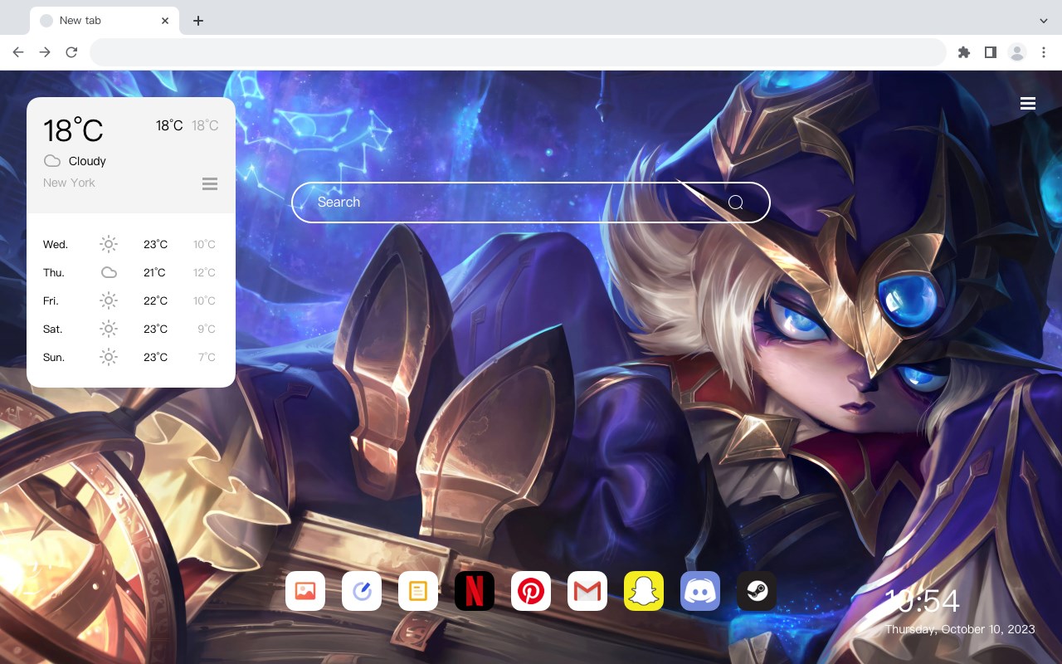
Task: Open the page hamburger menu at top right
Action: tap(1028, 104)
